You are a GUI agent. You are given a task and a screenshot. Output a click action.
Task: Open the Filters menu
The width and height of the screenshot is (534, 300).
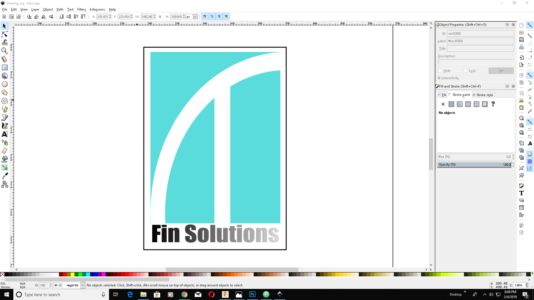(x=81, y=9)
